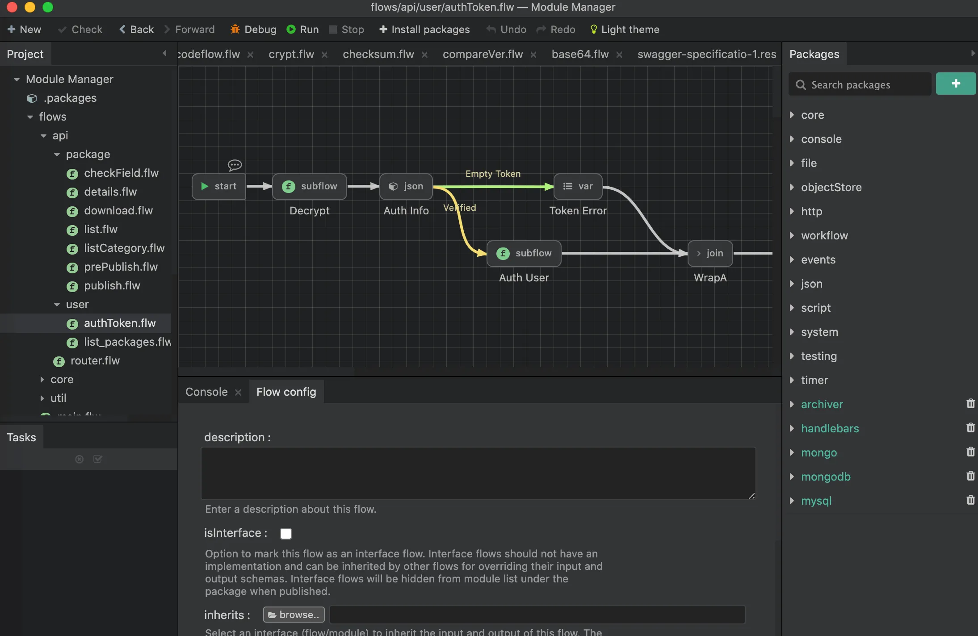
Task: Click the cancel tasks circle icon
Action: pyautogui.click(x=80, y=459)
